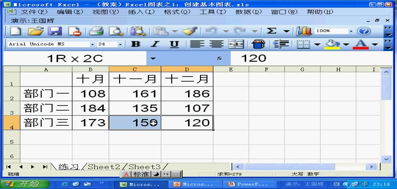Click the Merge and Center icon
Viewport: 397px width, 189px height.
236,44
